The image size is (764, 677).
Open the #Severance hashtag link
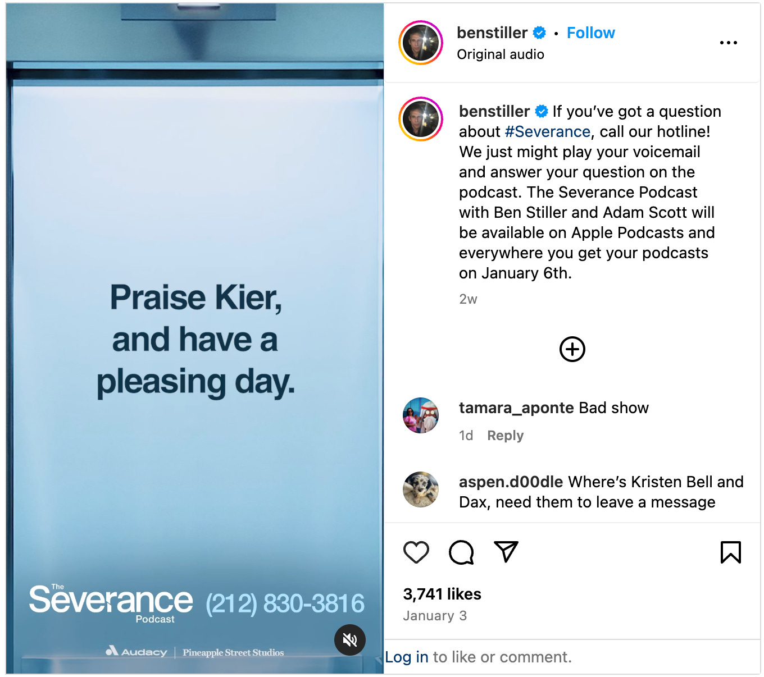coord(547,131)
